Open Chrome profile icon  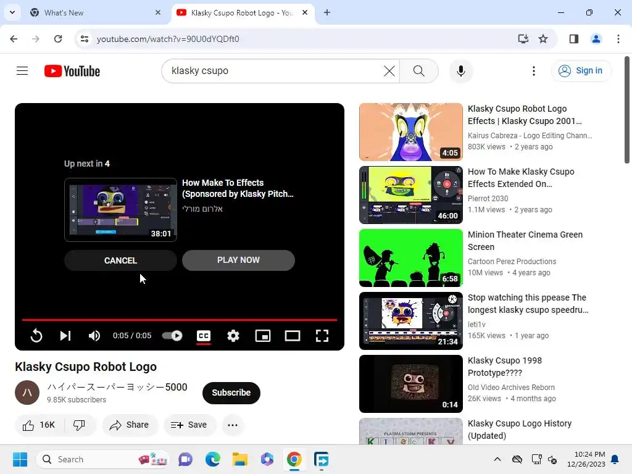point(596,39)
